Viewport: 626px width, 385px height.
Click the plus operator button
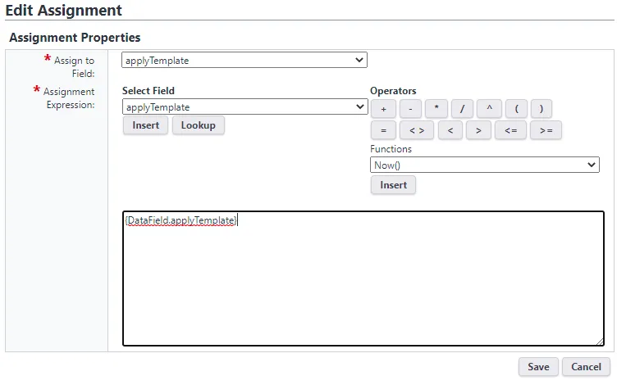tap(383, 109)
